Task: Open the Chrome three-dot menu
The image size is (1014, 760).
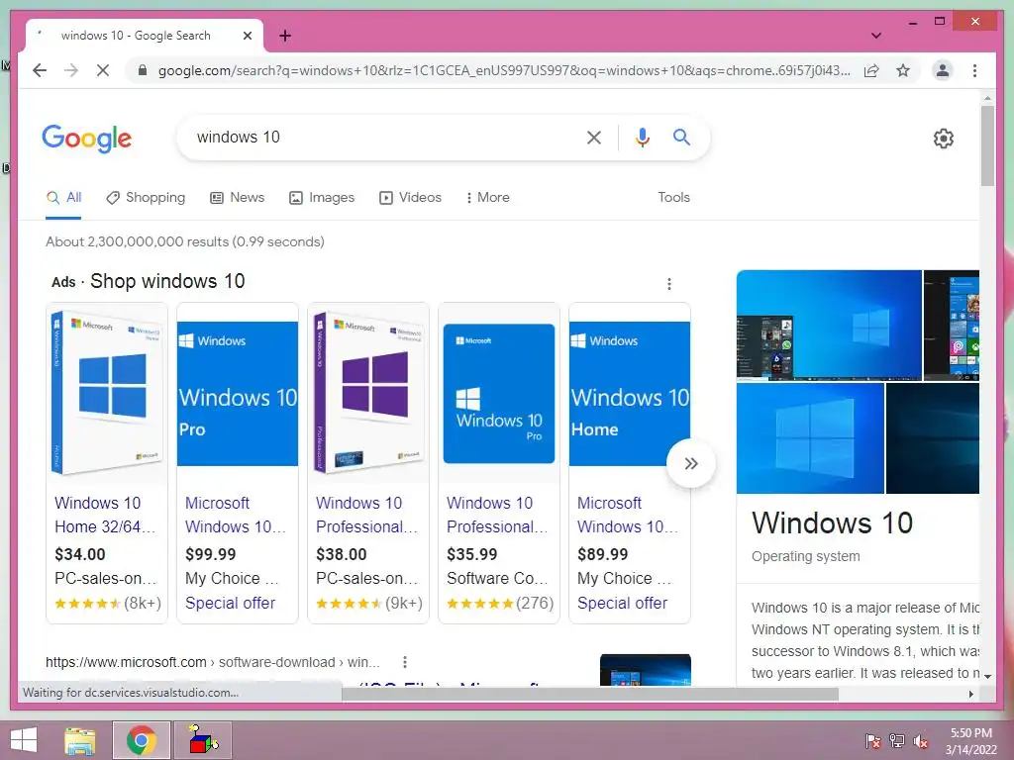Action: (974, 70)
